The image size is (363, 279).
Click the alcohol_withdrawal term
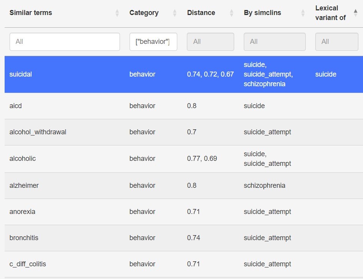38,132
